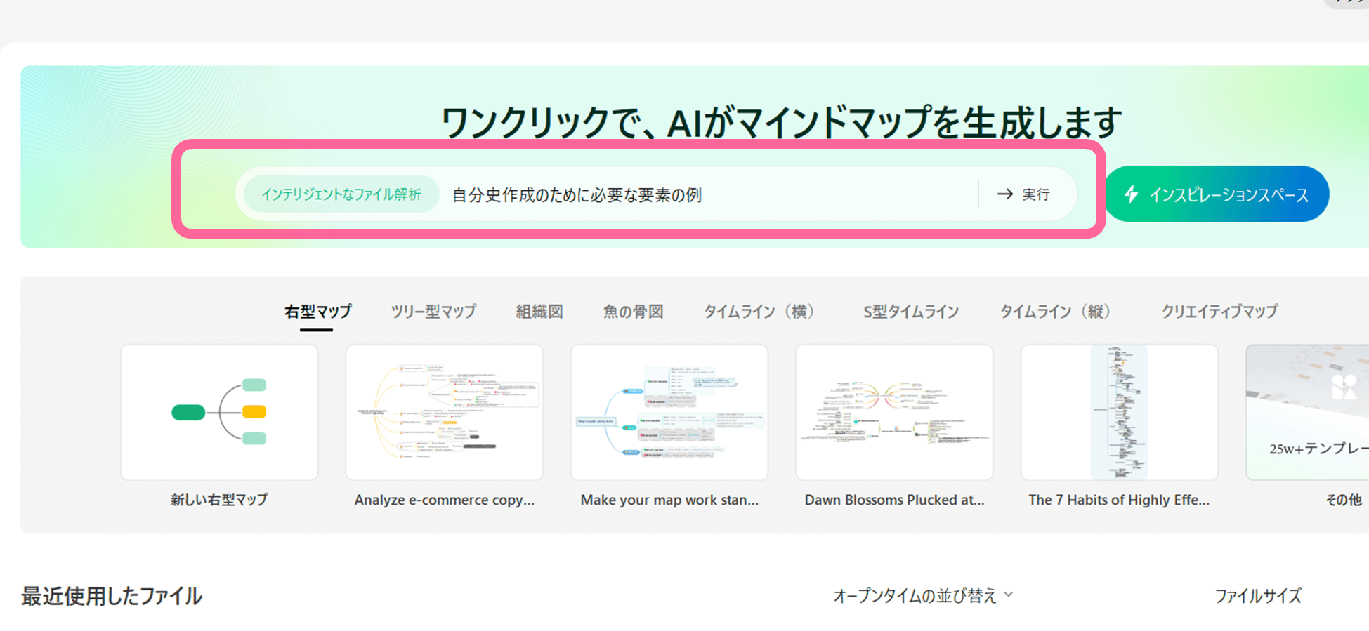Switch to タイムライン（横） tab
The height and width of the screenshot is (631, 1369).
point(762,312)
